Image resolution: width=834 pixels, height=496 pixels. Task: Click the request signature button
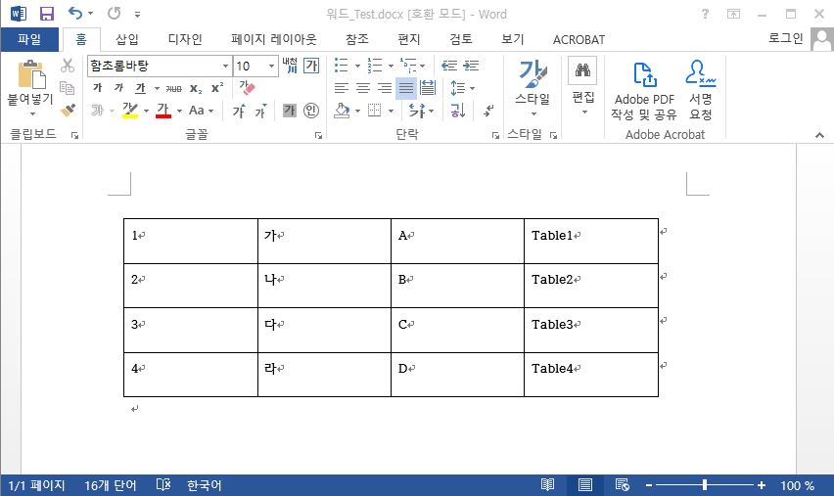pos(701,89)
